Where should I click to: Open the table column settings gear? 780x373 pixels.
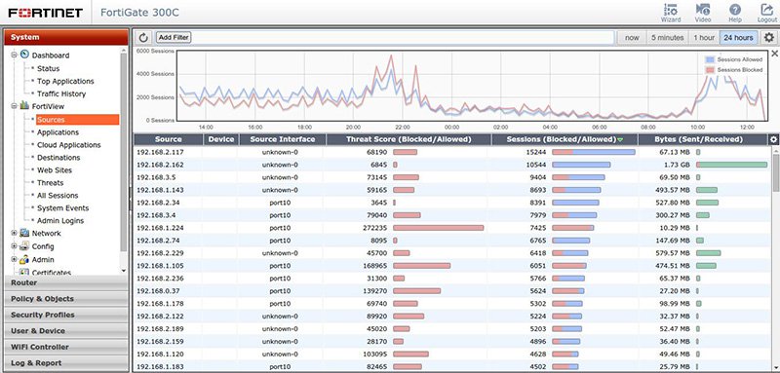click(773, 139)
